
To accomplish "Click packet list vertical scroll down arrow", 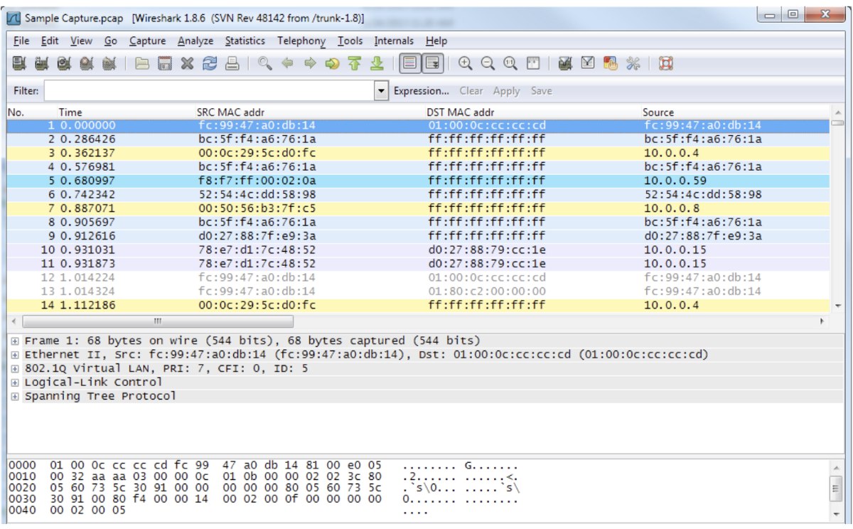I will tap(837, 306).
